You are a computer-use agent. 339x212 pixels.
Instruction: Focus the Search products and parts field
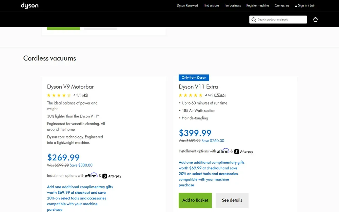pos(278,19)
